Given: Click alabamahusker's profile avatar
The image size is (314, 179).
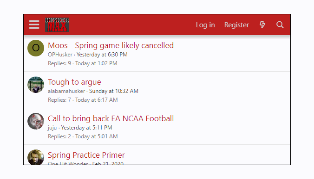Looking at the screenshot, I should [36, 85].
